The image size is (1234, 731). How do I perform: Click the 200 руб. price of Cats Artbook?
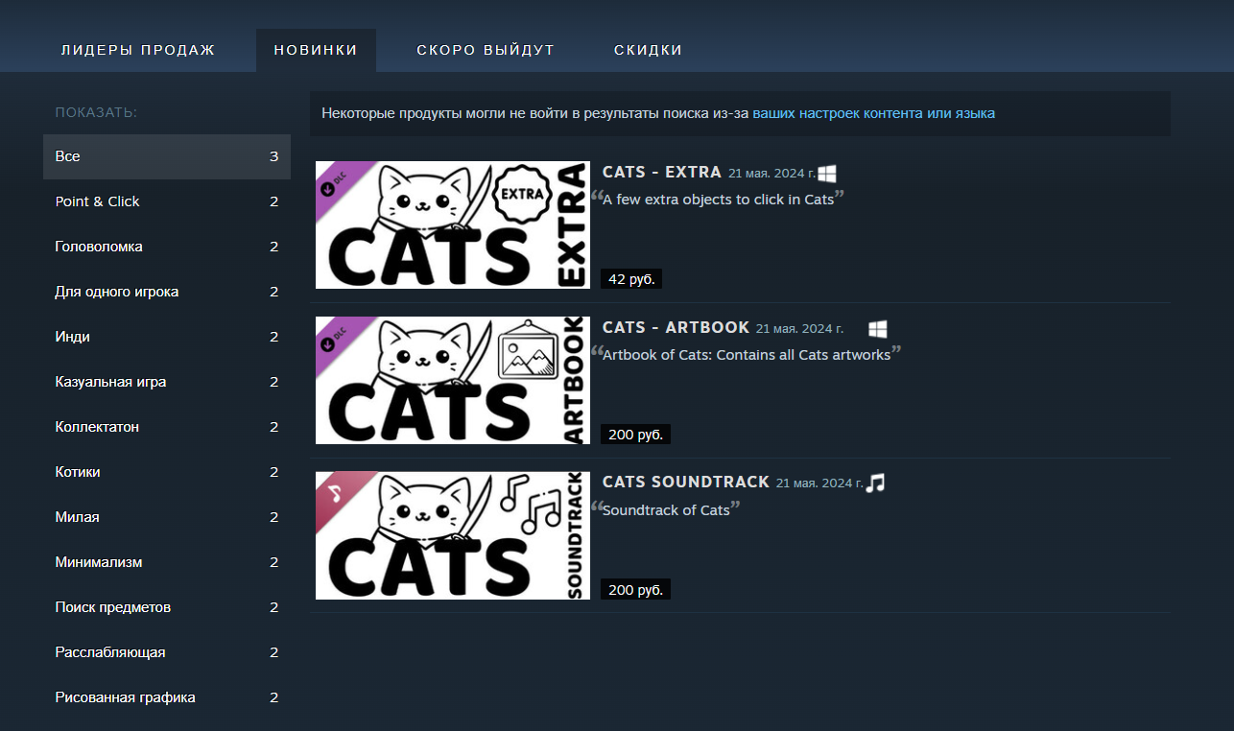click(x=636, y=435)
